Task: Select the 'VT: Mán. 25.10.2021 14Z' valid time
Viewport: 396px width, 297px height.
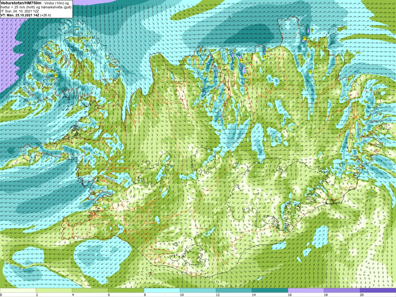Action: pyautogui.click(x=19, y=15)
